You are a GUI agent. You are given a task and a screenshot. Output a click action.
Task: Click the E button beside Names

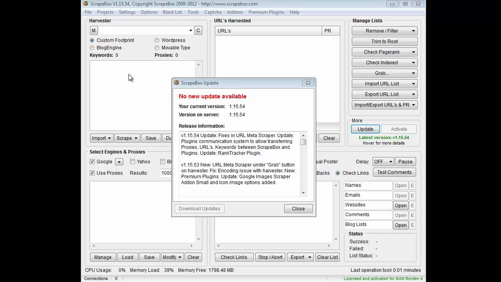pos(413,186)
